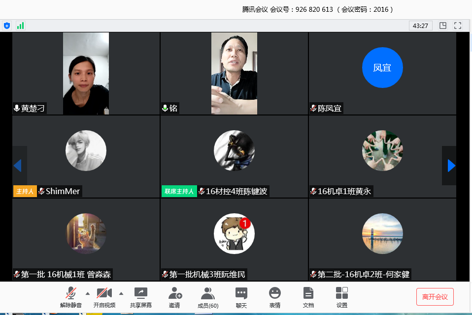The width and height of the screenshot is (472, 315).
Task: Open the 聊天 chat panel
Action: point(241,297)
